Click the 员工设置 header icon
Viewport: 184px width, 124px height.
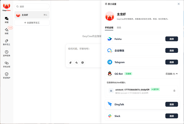point(106,4)
